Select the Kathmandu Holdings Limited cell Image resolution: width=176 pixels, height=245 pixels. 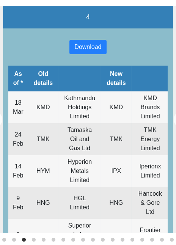80,107
